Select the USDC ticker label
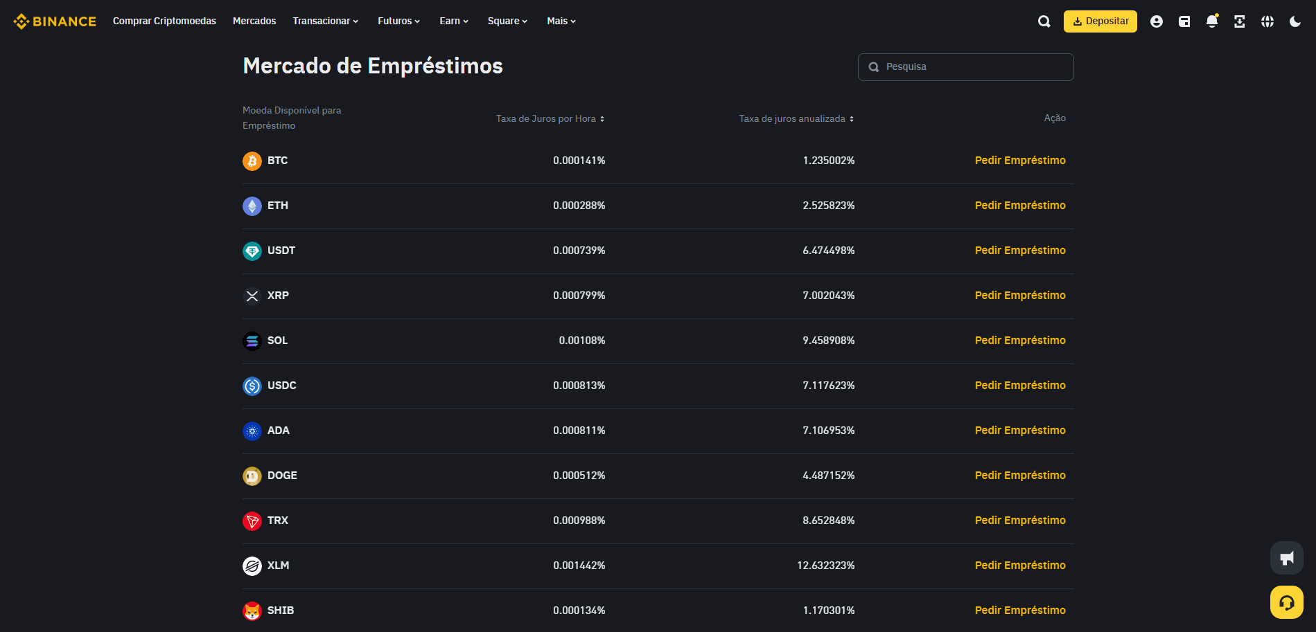 click(x=282, y=386)
